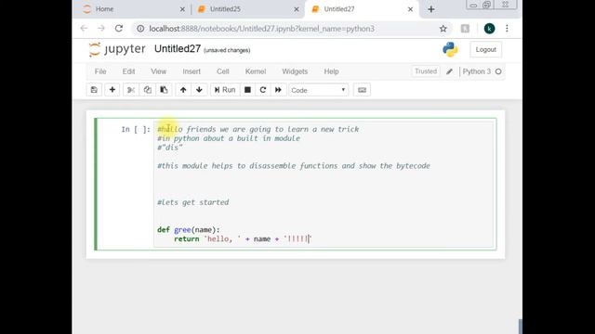
Task: Open the Edit menu
Action: click(128, 71)
